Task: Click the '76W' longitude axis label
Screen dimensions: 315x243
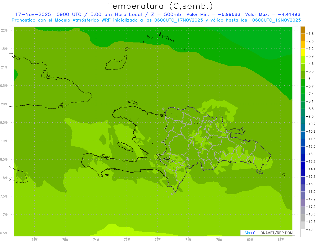Action: click(34, 240)
